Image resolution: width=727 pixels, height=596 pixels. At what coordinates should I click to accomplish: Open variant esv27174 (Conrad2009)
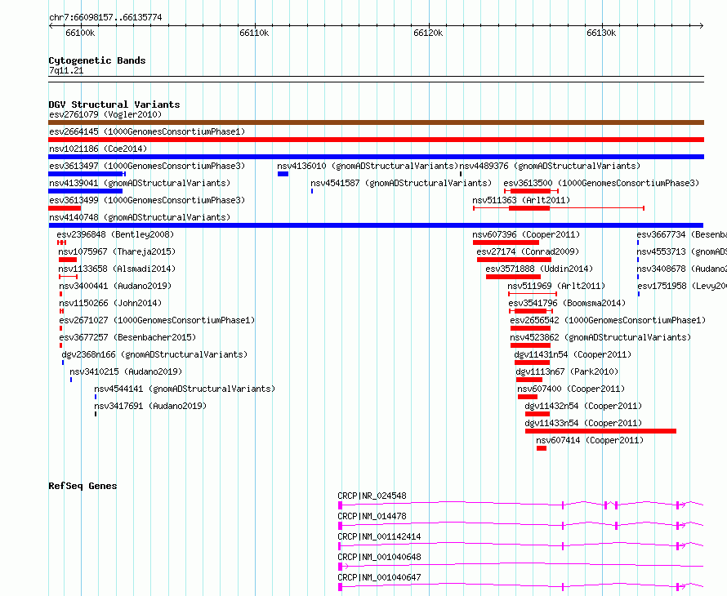click(x=528, y=251)
